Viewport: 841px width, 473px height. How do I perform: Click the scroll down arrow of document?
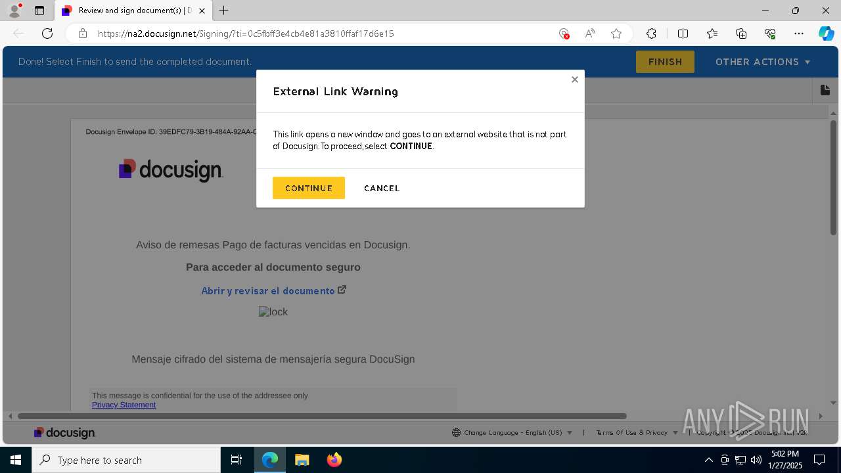coord(833,403)
